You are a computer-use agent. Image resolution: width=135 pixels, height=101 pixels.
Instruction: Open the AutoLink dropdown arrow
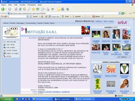pos(83,16)
